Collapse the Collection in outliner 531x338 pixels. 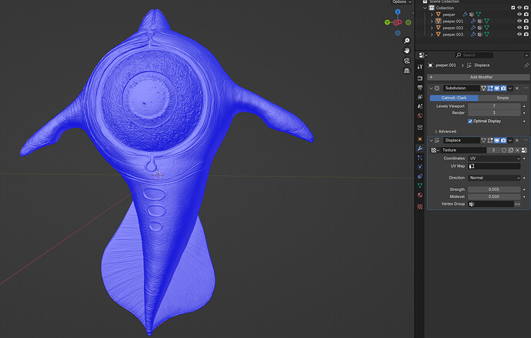pos(425,8)
